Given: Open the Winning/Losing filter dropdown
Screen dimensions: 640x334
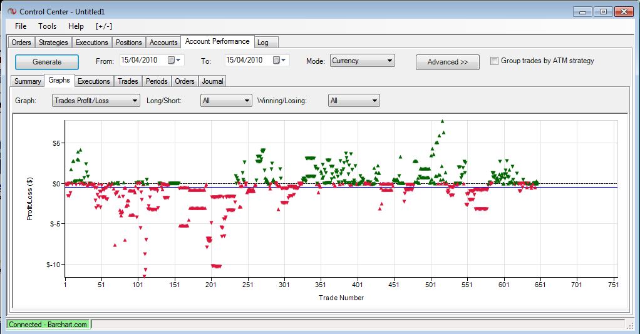Looking at the screenshot, I should pos(354,101).
